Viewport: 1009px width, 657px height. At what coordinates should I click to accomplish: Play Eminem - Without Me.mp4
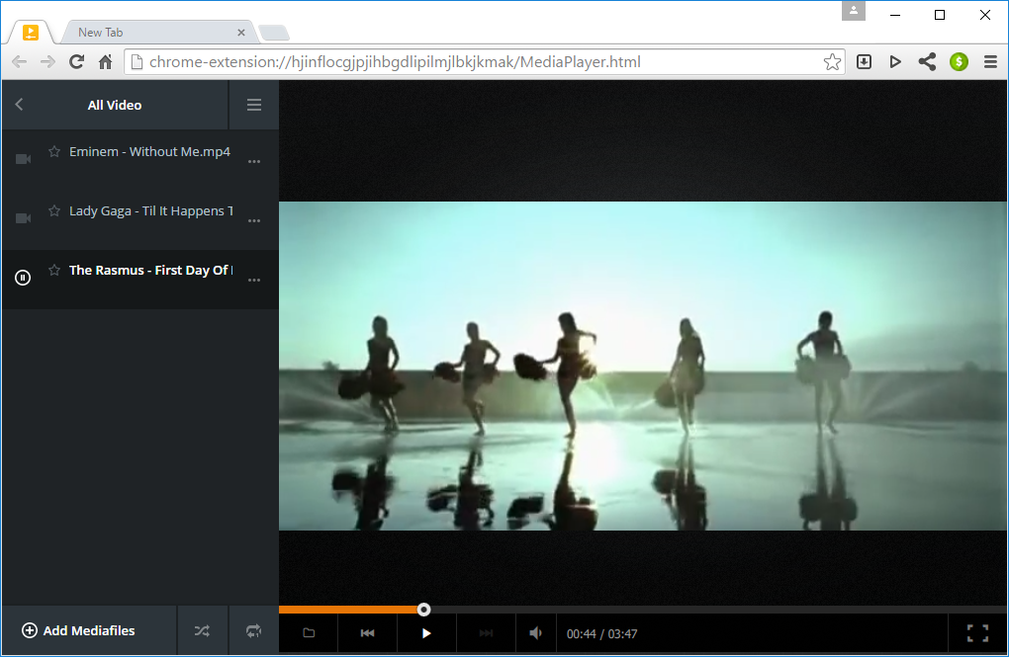point(149,152)
